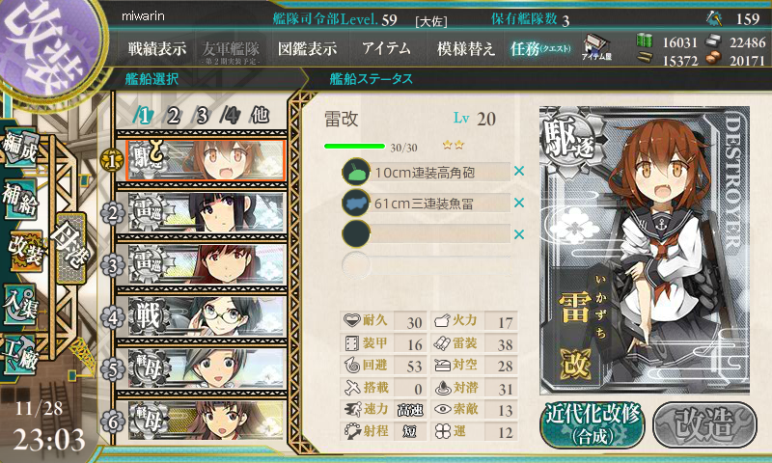The image size is (772, 463).
Task: Return to 母港 home port button
Action: pyautogui.click(x=70, y=248)
